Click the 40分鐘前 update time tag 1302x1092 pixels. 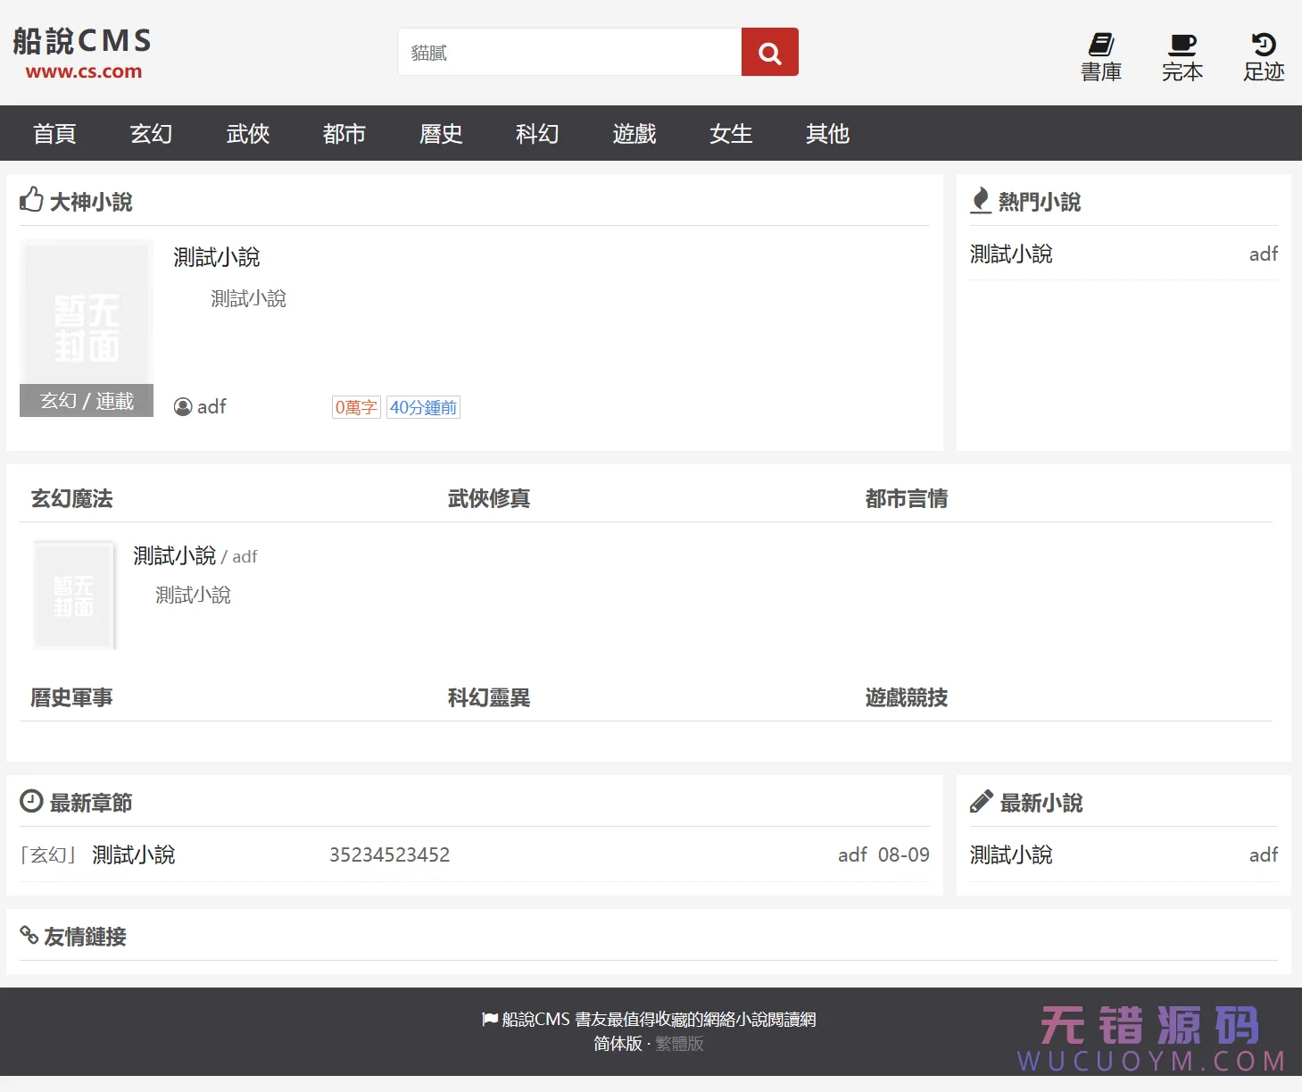[x=423, y=407]
